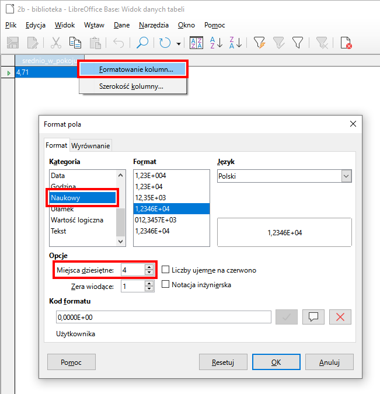Screen dimensions: 380x394
Task: Open the Okno menu
Action: pos(186,25)
